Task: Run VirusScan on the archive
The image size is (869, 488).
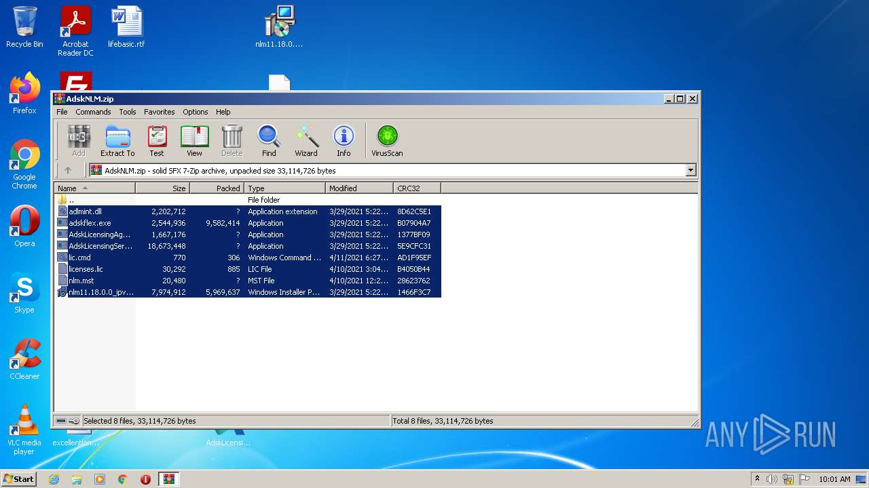Action: (387, 141)
